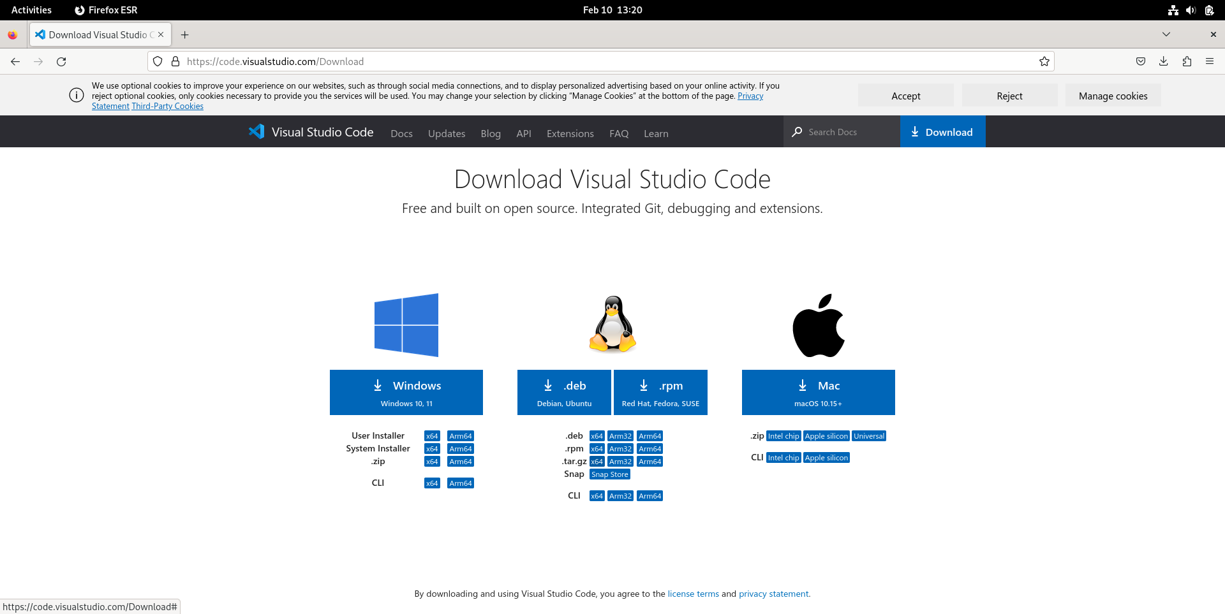Open a new tab with plus icon
Viewport: 1225px width, 614px height.
click(x=185, y=35)
